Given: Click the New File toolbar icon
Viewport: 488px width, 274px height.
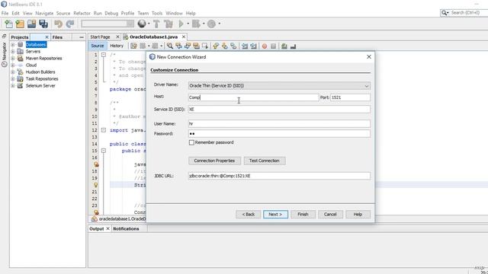Looking at the screenshot, I should [8, 24].
